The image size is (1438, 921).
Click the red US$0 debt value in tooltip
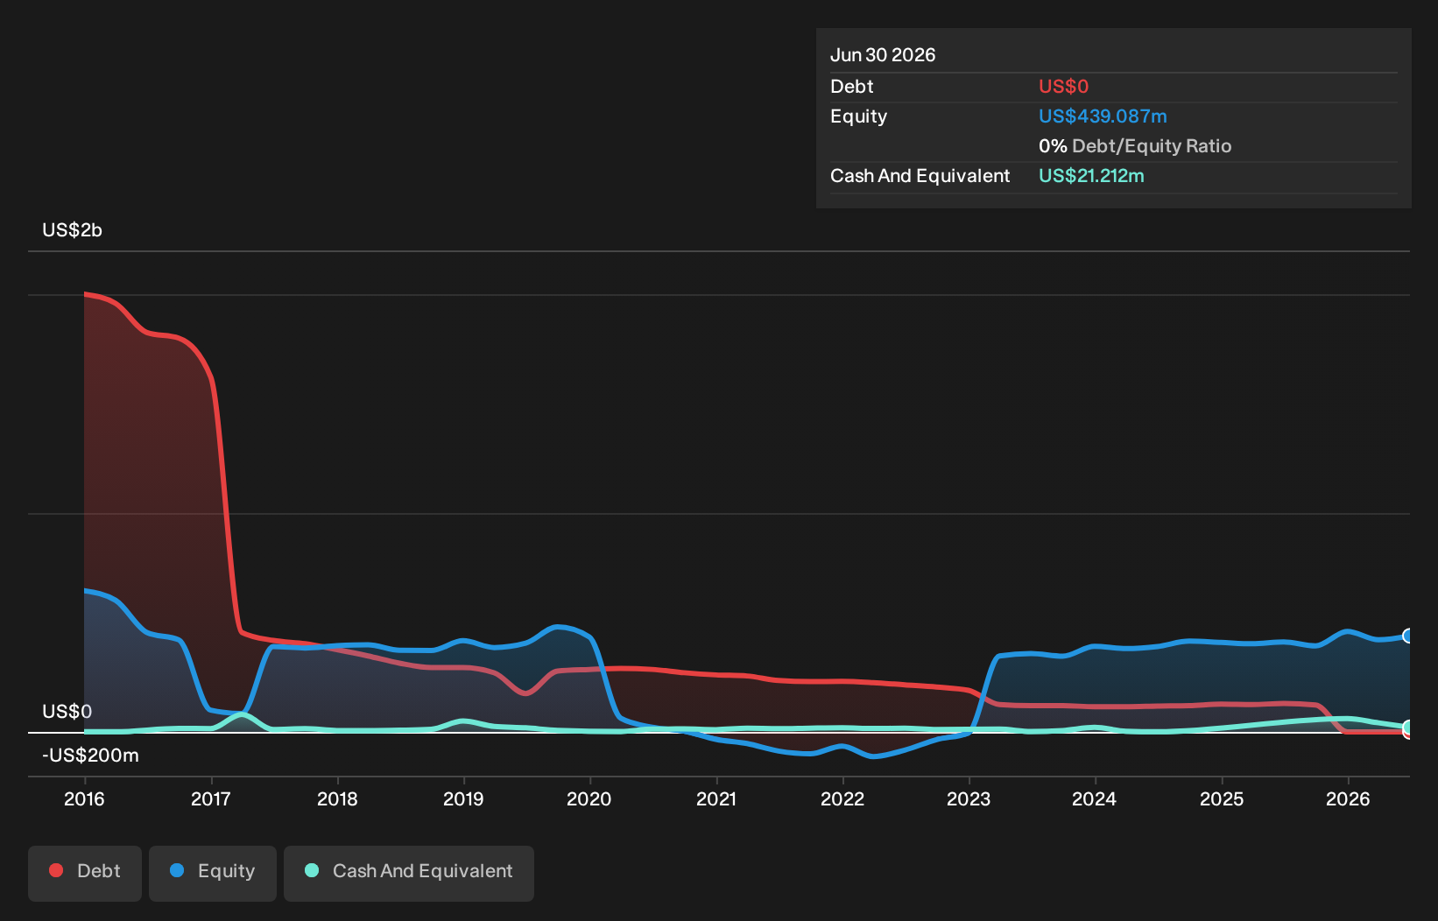tap(1063, 86)
